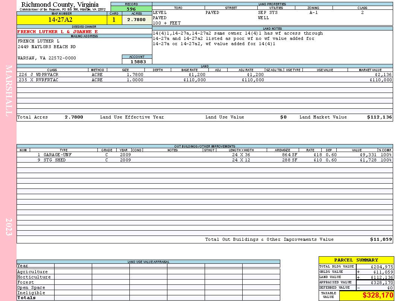Click the GARAGE-UNF outbuilding type
The height and width of the screenshot is (301, 395).
tap(58, 155)
